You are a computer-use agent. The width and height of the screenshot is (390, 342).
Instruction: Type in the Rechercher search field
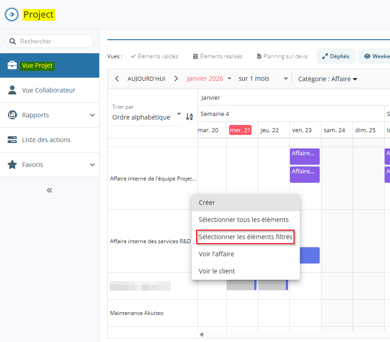click(x=54, y=41)
